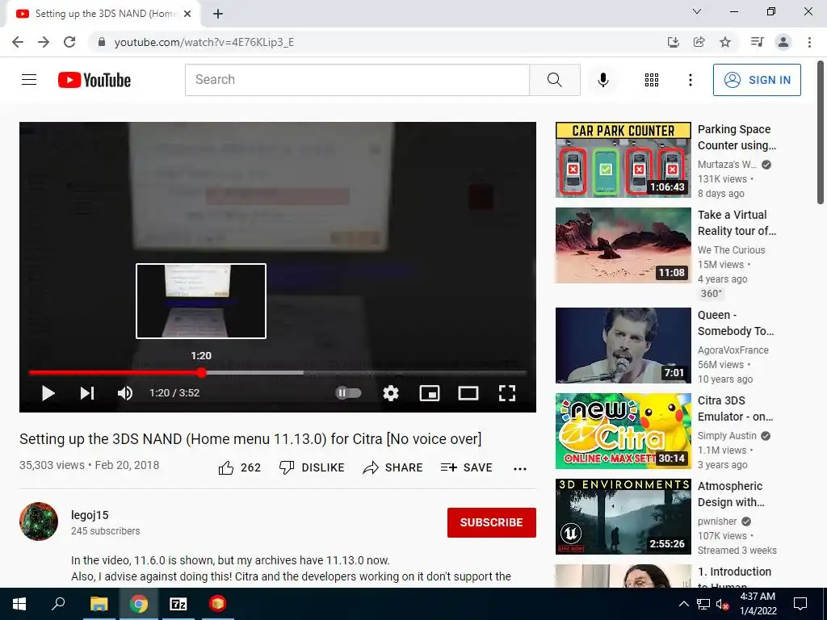Open the taskbar clock showing 4:37 AM

[758, 604]
